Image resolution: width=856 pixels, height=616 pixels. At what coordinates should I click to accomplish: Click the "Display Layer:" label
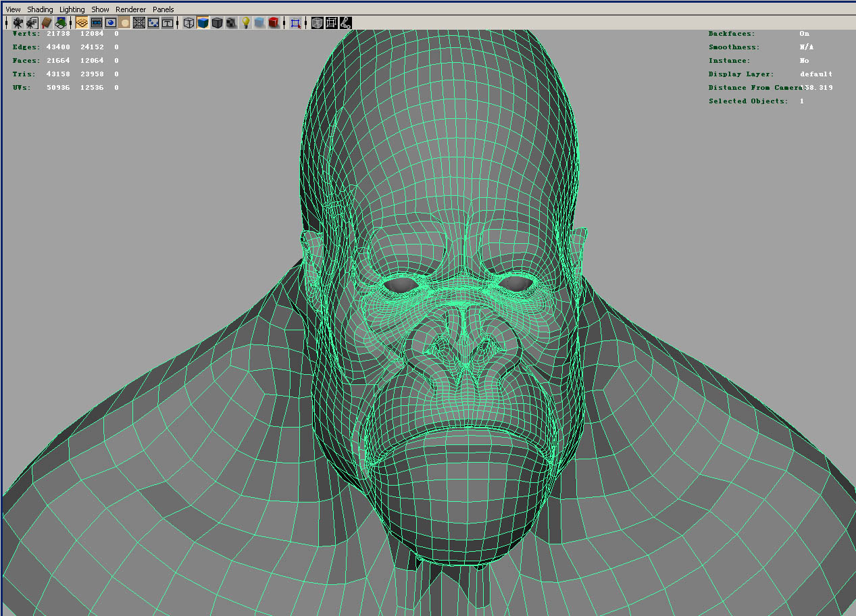pos(742,74)
